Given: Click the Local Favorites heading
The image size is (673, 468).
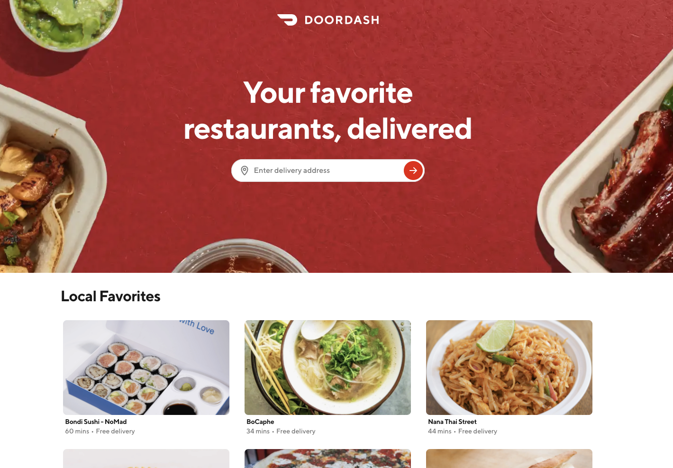Looking at the screenshot, I should coord(110,297).
